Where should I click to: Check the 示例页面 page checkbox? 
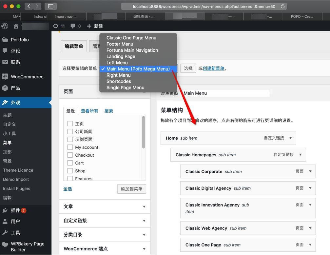click(70, 139)
